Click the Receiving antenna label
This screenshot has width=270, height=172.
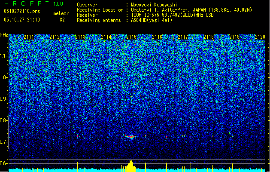[x=99, y=20]
